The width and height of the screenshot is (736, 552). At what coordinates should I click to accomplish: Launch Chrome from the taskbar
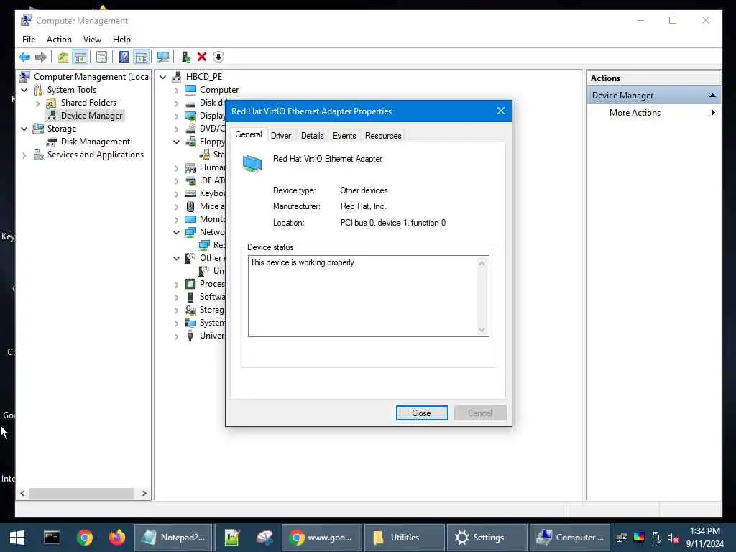pyautogui.click(x=85, y=538)
